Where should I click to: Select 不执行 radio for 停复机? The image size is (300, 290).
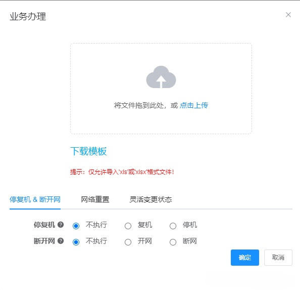76,226
